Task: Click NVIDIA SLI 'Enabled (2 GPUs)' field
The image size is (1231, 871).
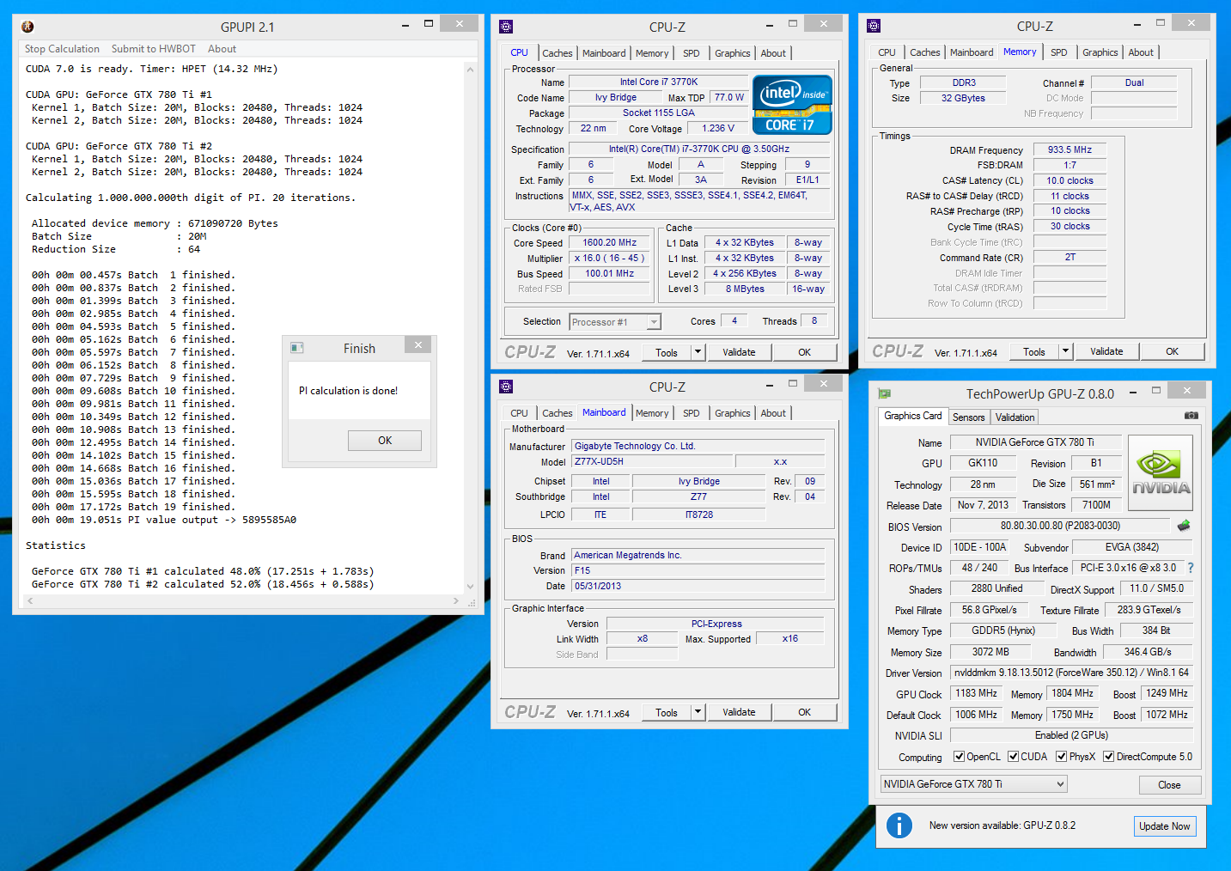Action: point(1071,735)
